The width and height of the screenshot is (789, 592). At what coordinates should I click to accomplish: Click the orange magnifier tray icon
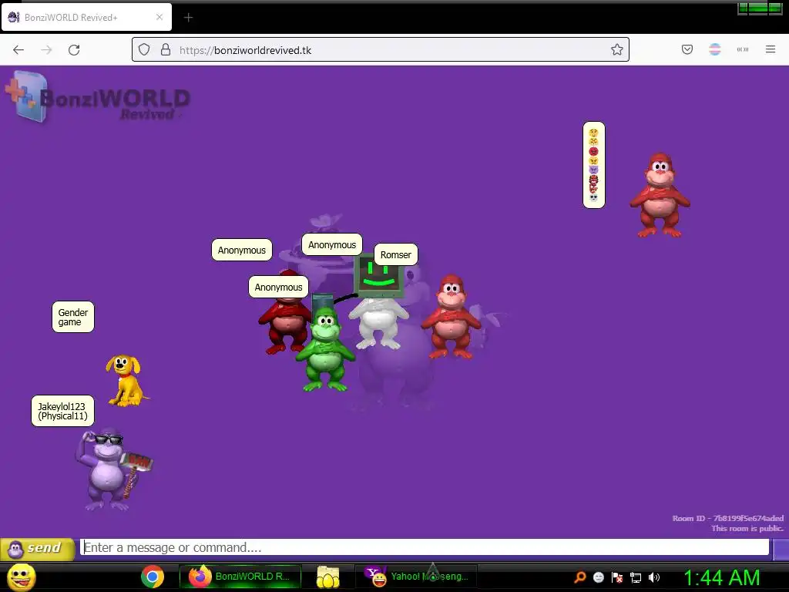click(580, 577)
